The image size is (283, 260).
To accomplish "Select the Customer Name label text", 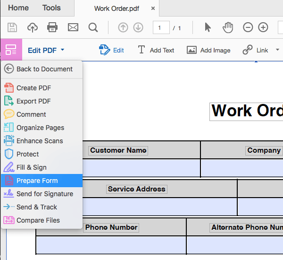I will pyautogui.click(x=118, y=150).
